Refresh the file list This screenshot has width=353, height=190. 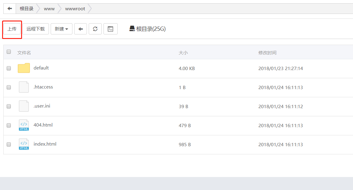[95, 29]
